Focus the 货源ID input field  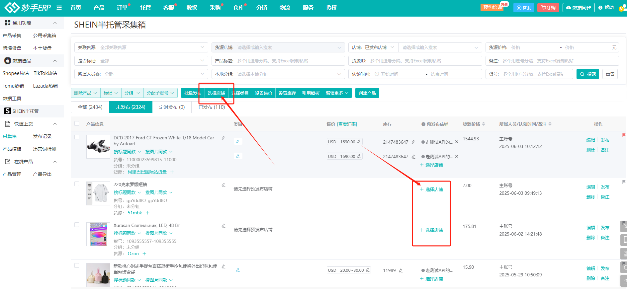415,61
